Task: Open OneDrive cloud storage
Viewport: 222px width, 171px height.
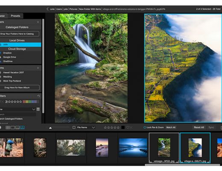Action: pos(8,61)
